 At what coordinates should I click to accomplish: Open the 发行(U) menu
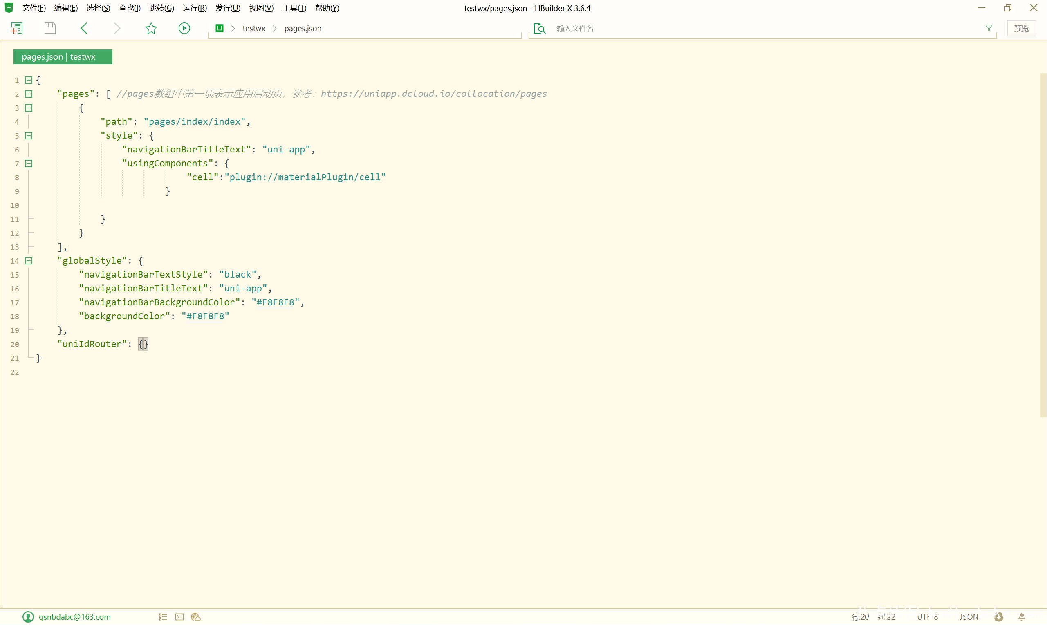(228, 8)
